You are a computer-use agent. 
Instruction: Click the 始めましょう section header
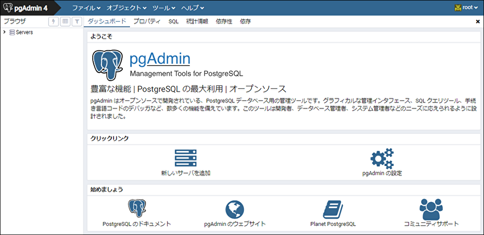(106, 189)
